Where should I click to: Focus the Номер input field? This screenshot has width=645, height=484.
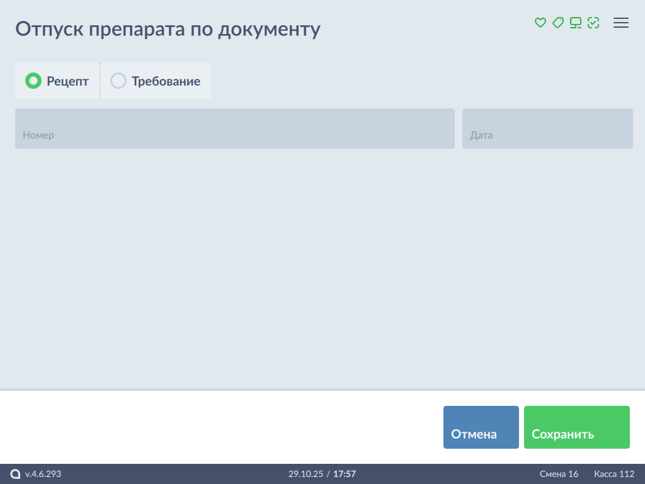(234, 129)
